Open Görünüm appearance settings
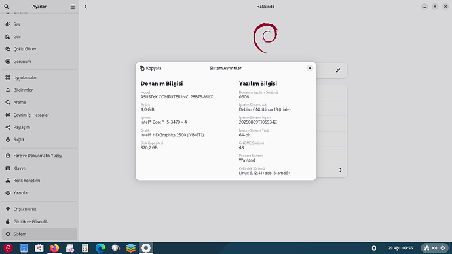This screenshot has height=254, width=452. 39,62
